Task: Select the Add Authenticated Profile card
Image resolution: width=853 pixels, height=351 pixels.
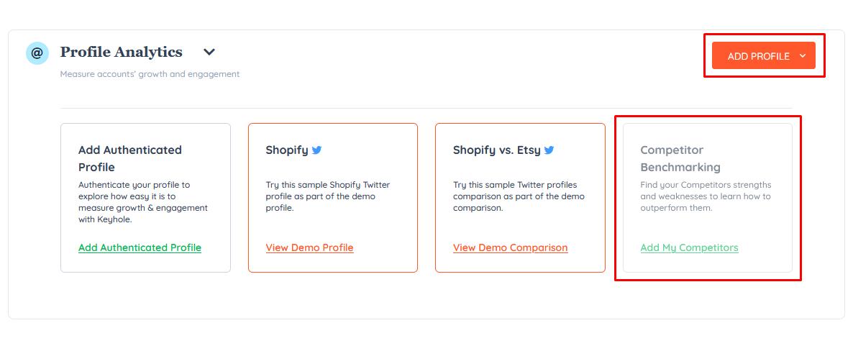Action: (146, 198)
